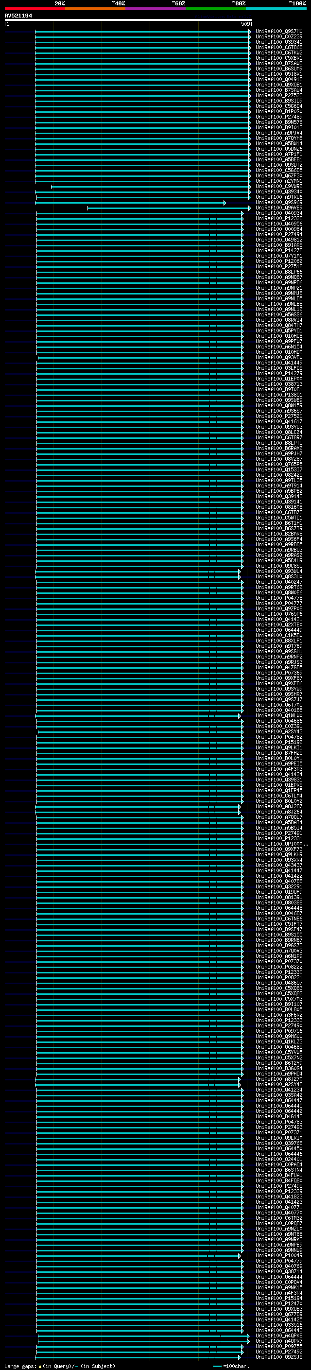Image resolution: width=311 pixels, height=1370 pixels.
Task: Select the UniRef100_Q39340 label
Action: click(x=279, y=192)
